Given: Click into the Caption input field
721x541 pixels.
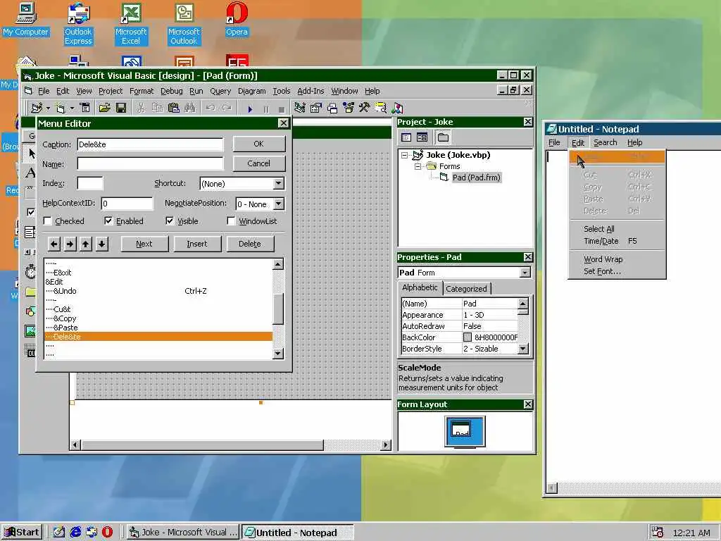Looking at the screenshot, I should [151, 144].
